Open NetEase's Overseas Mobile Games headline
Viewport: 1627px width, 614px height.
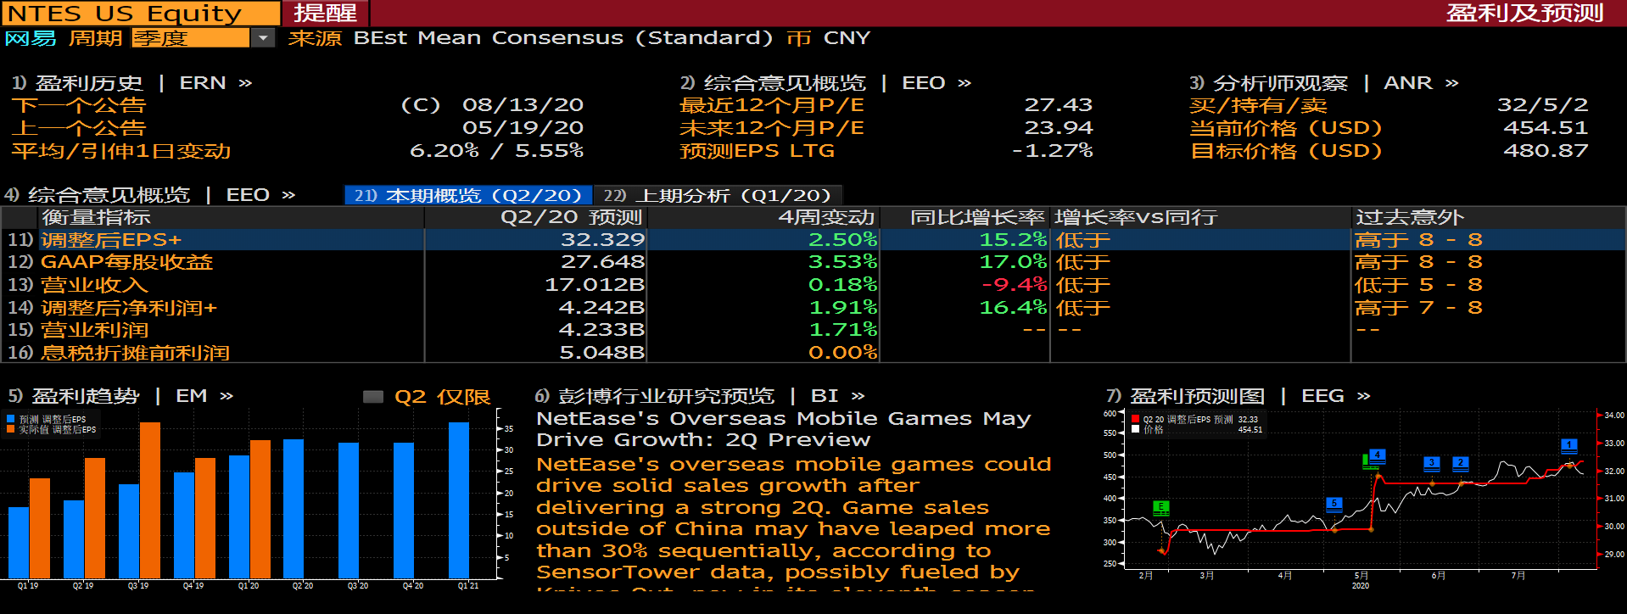tap(784, 429)
